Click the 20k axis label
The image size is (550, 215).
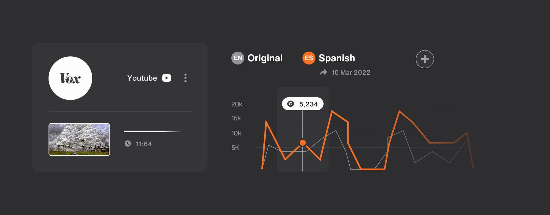click(x=237, y=104)
